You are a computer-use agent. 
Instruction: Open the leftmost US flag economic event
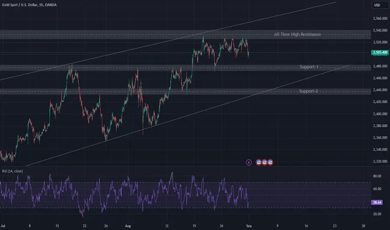pyautogui.click(x=259, y=162)
